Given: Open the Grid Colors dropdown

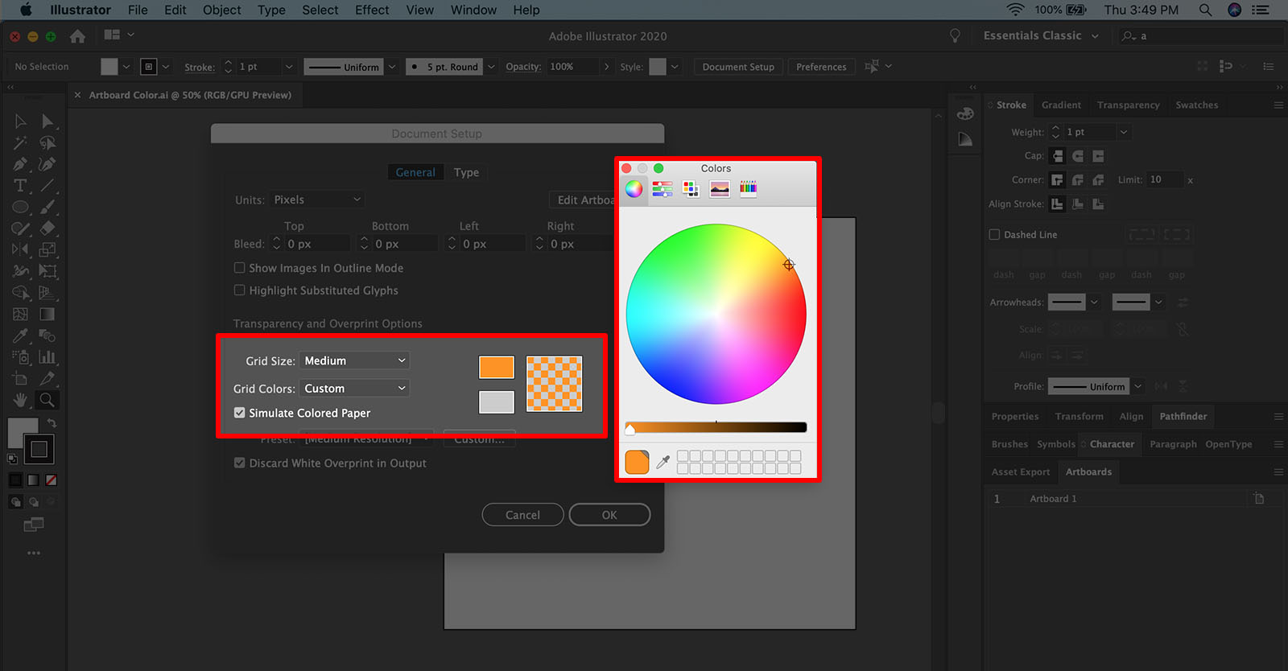Looking at the screenshot, I should (354, 389).
